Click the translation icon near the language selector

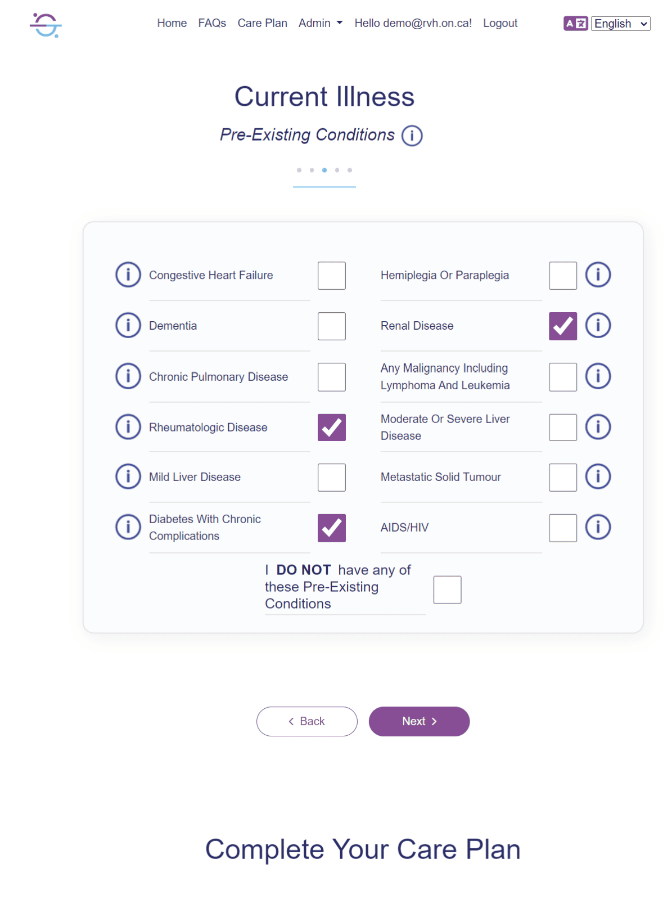tap(576, 23)
